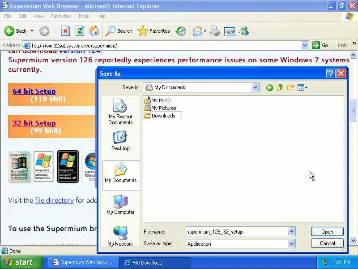
Task: Click the Refresh page icon
Action: 80,31
